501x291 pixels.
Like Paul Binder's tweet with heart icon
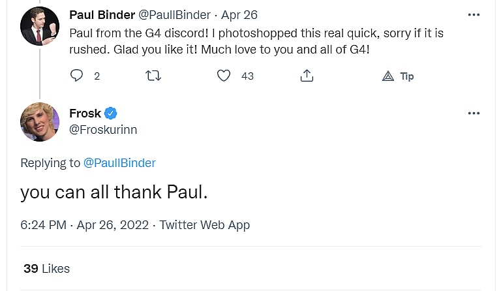[224, 76]
